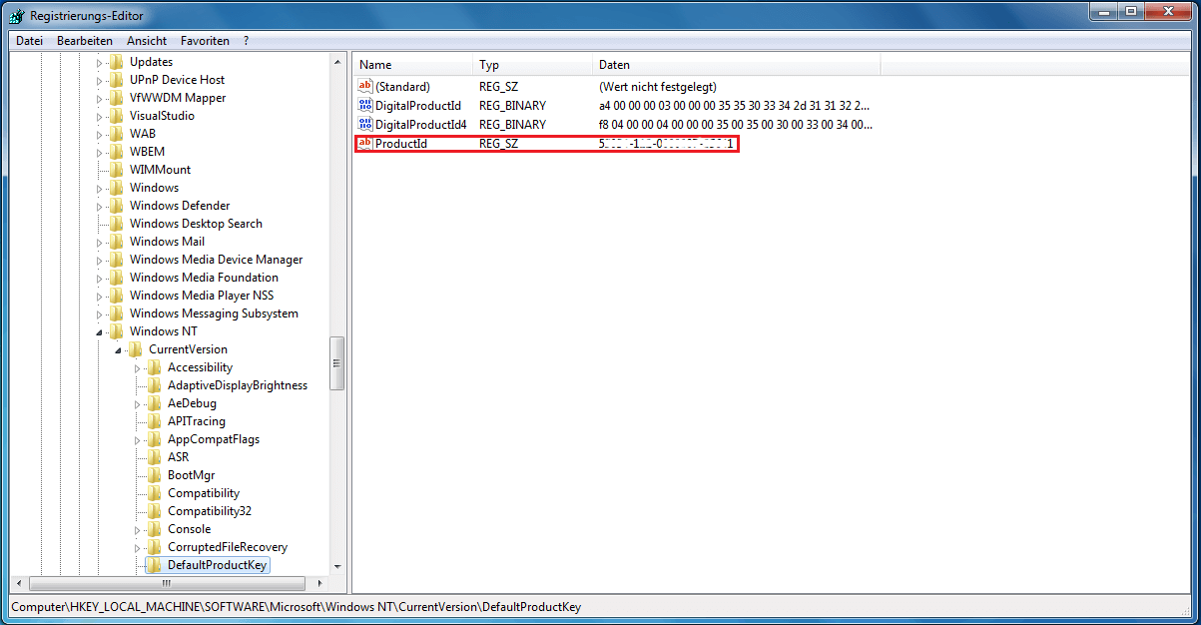Click the tree pane scroll down arrow
Viewport: 1201px width, 625px height.
tap(337, 566)
